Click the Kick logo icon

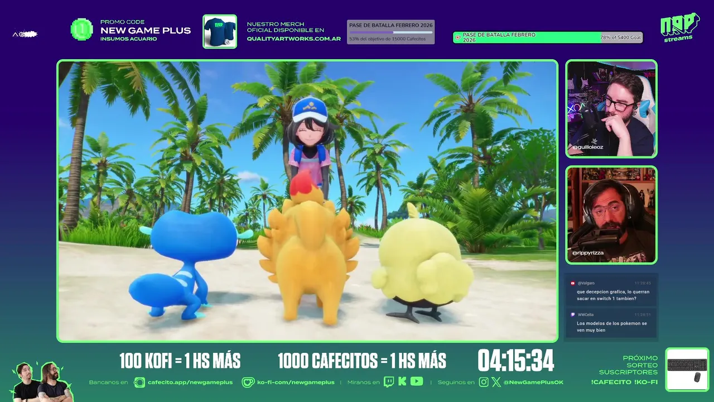click(x=402, y=382)
